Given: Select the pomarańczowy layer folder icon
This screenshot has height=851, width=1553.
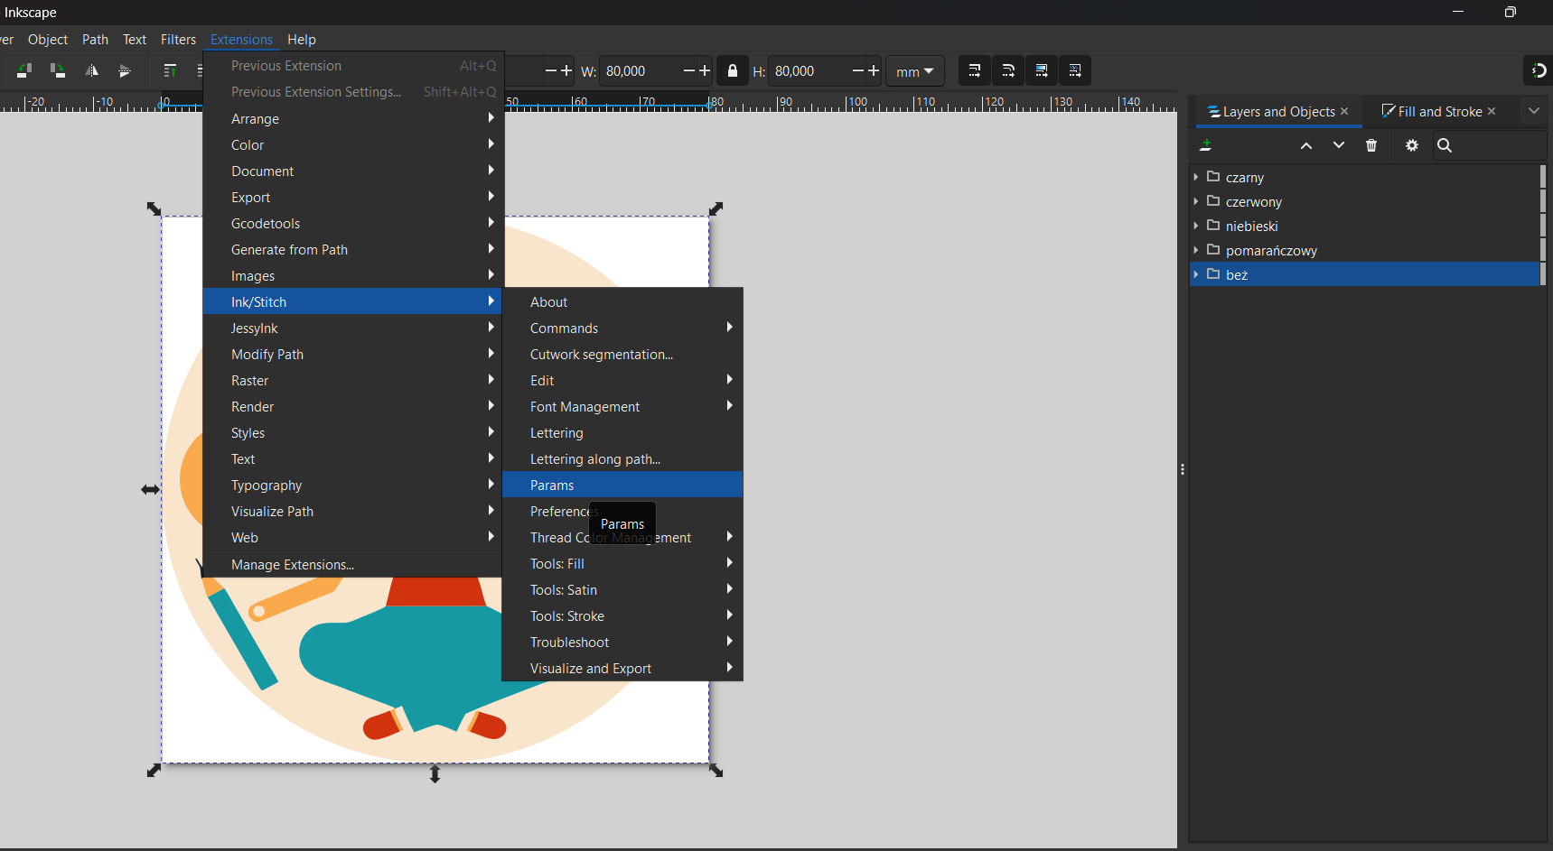Looking at the screenshot, I should [1213, 250].
